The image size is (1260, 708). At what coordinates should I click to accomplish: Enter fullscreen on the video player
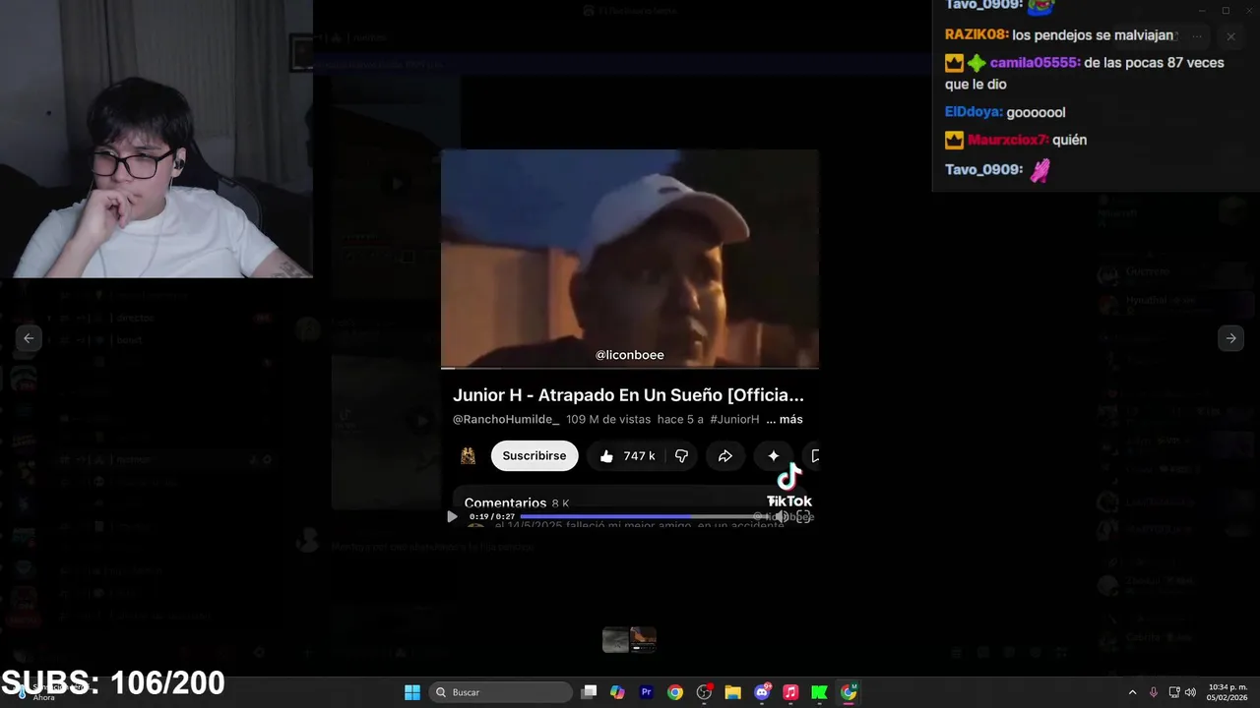(x=803, y=516)
